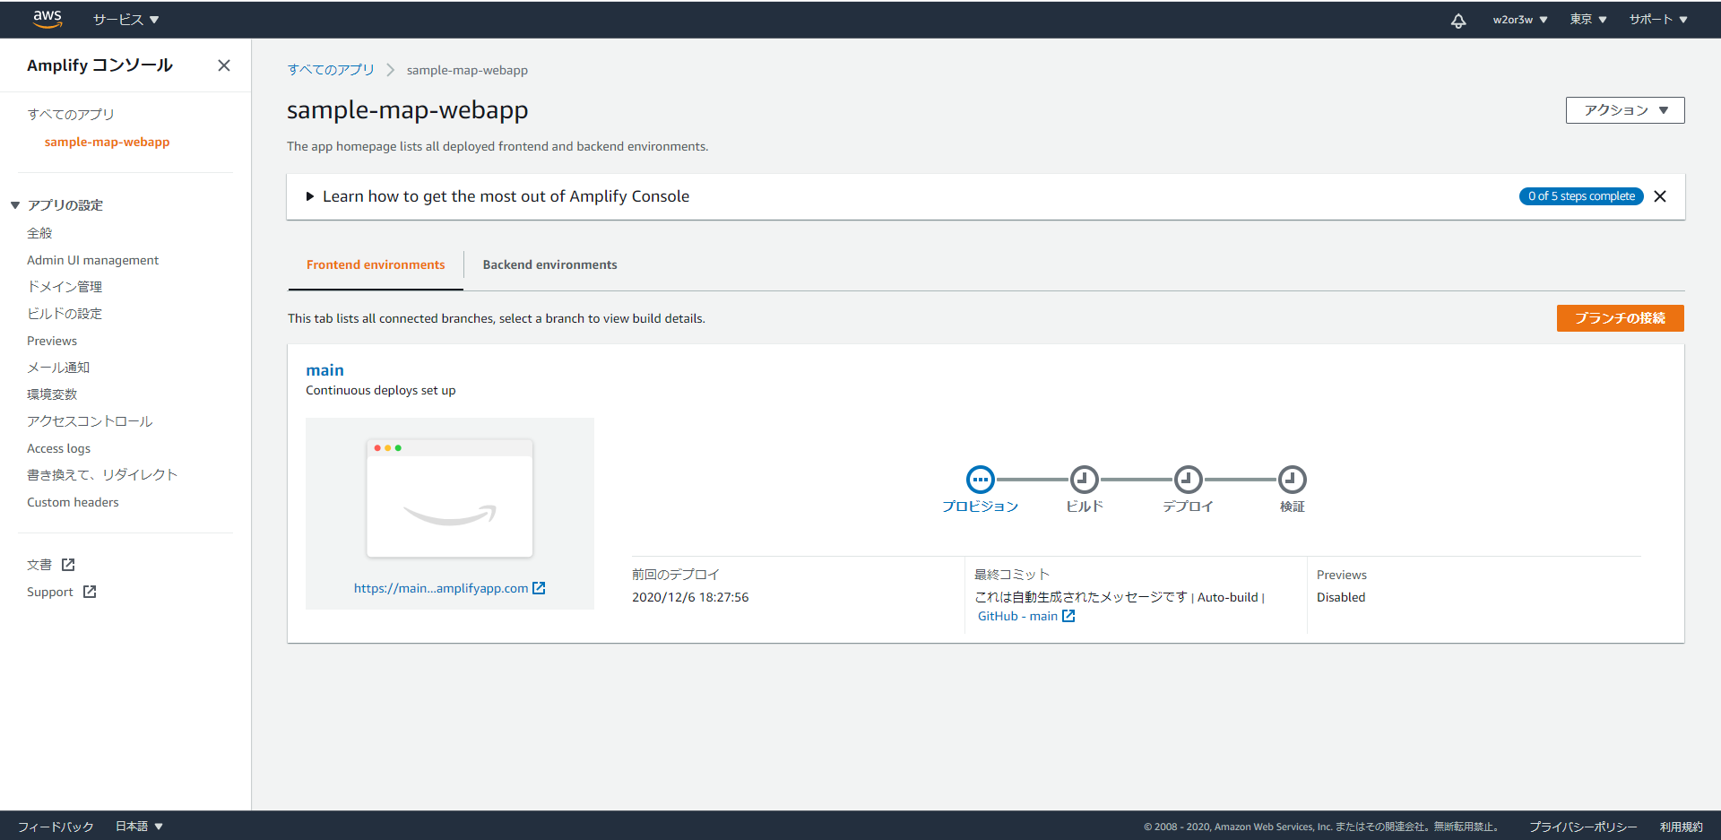Click external link icon beside Support

click(90, 592)
